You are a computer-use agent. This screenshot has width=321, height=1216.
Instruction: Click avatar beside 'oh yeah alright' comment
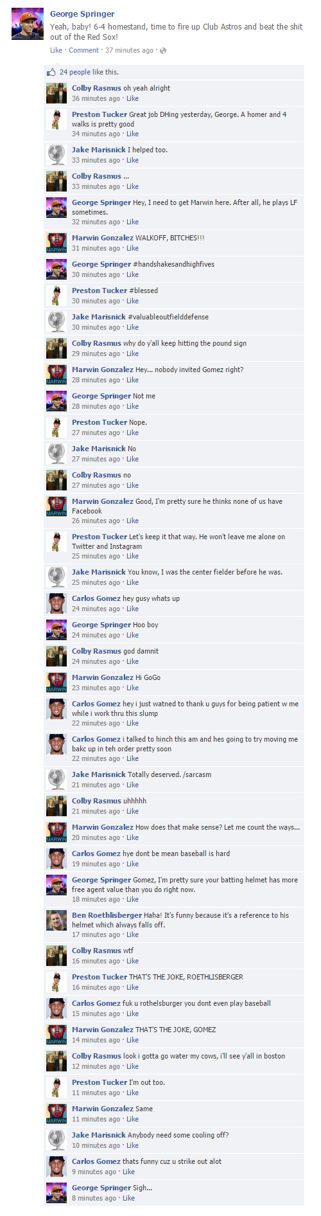[x=56, y=93]
